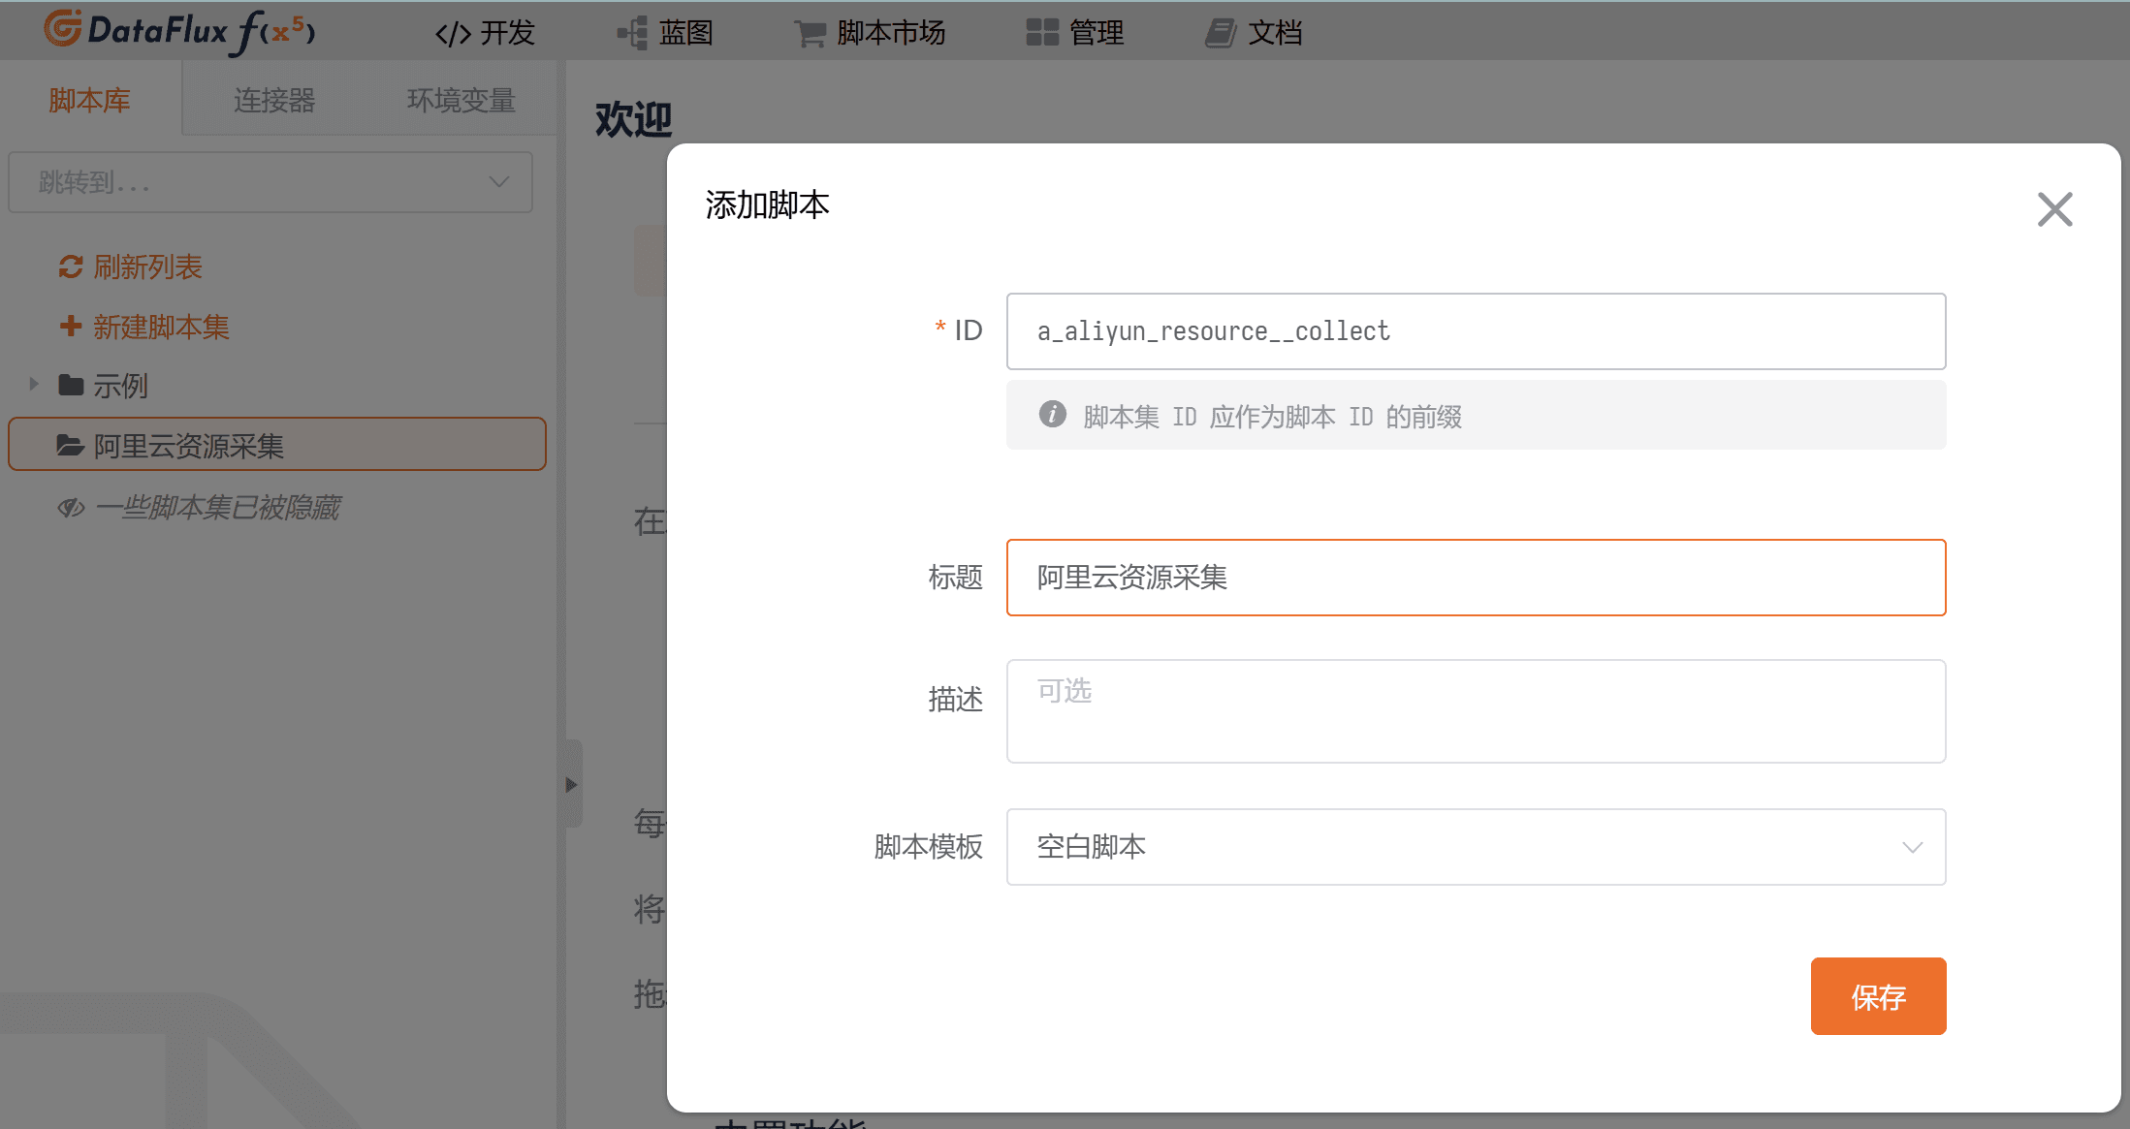
Task: Click the 描述 description text area
Action: [1475, 711]
